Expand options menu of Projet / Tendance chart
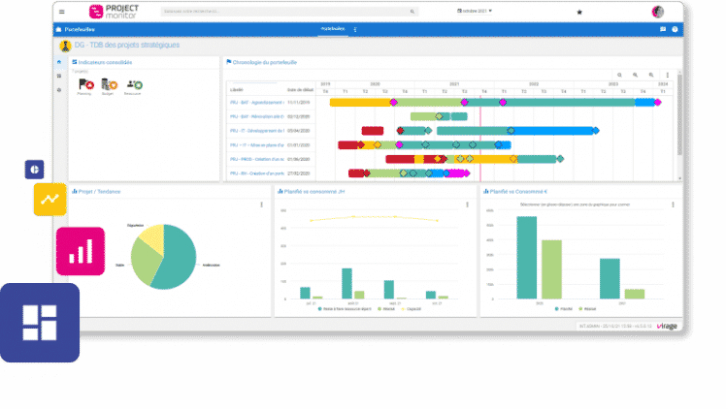Image resolution: width=726 pixels, height=409 pixels. coord(262,204)
